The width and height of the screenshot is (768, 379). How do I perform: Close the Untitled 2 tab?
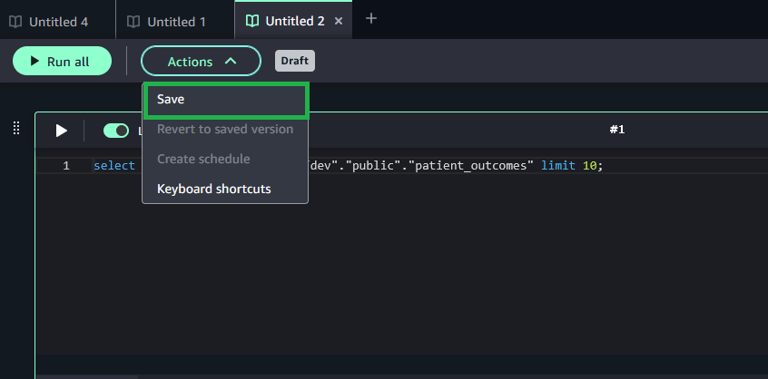coord(339,21)
